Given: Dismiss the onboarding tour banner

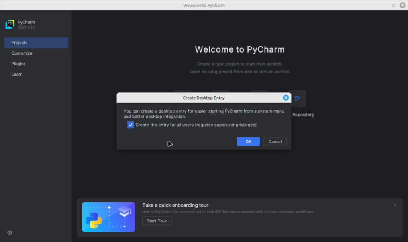Looking at the screenshot, I should (x=395, y=205).
